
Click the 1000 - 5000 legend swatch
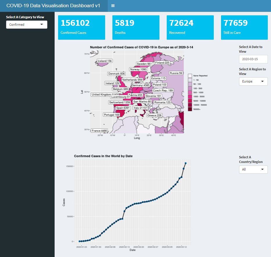coord(190,97)
